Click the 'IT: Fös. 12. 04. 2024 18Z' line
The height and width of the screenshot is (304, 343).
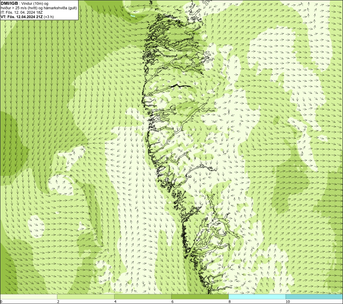[x=22, y=12]
